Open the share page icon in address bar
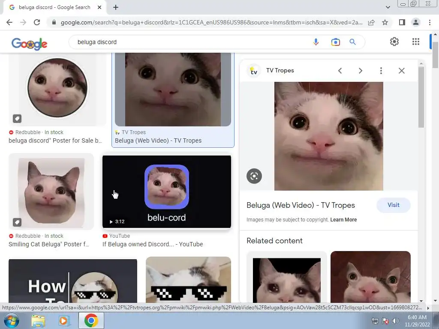This screenshot has width=439, height=329. (372, 22)
